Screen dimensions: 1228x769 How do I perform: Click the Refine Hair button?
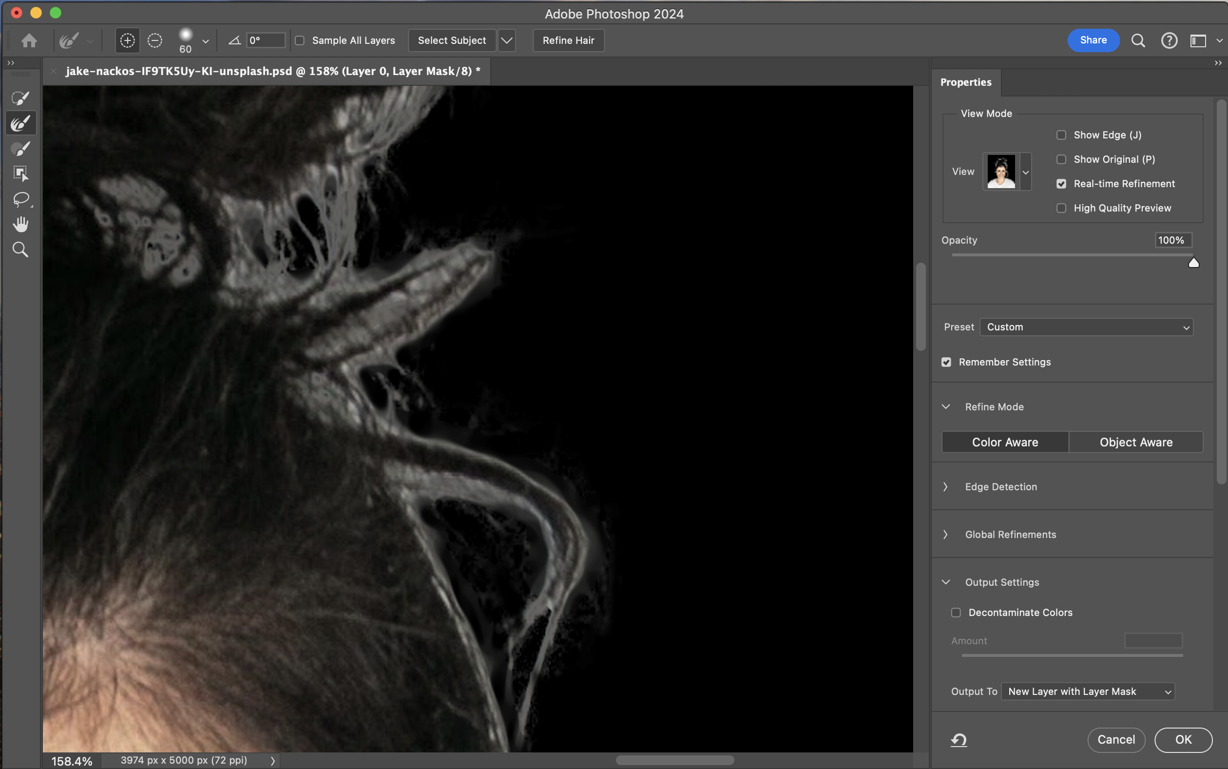pos(568,40)
